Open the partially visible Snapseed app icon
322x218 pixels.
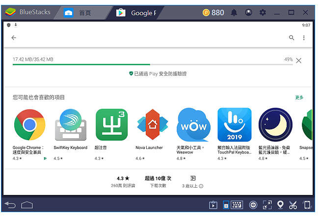coord(307,125)
